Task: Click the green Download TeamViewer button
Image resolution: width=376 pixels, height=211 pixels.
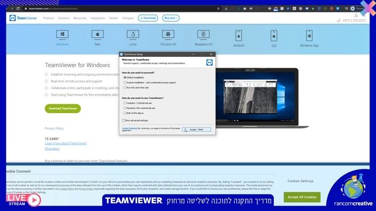Action: point(63,108)
